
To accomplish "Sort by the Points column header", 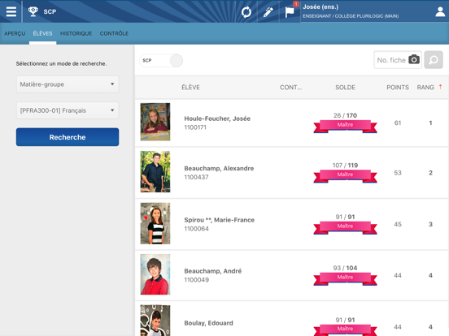I will click(x=398, y=88).
